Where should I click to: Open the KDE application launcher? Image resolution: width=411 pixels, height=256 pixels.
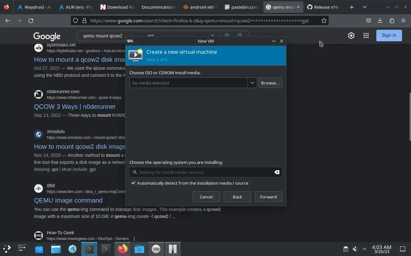(7, 249)
